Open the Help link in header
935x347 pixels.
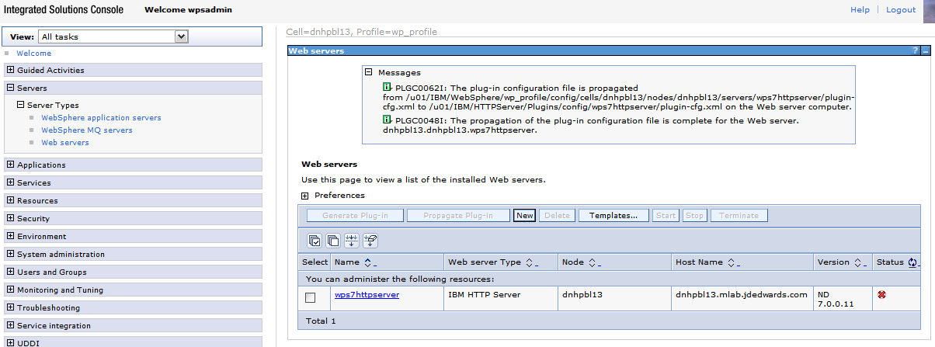click(x=860, y=9)
